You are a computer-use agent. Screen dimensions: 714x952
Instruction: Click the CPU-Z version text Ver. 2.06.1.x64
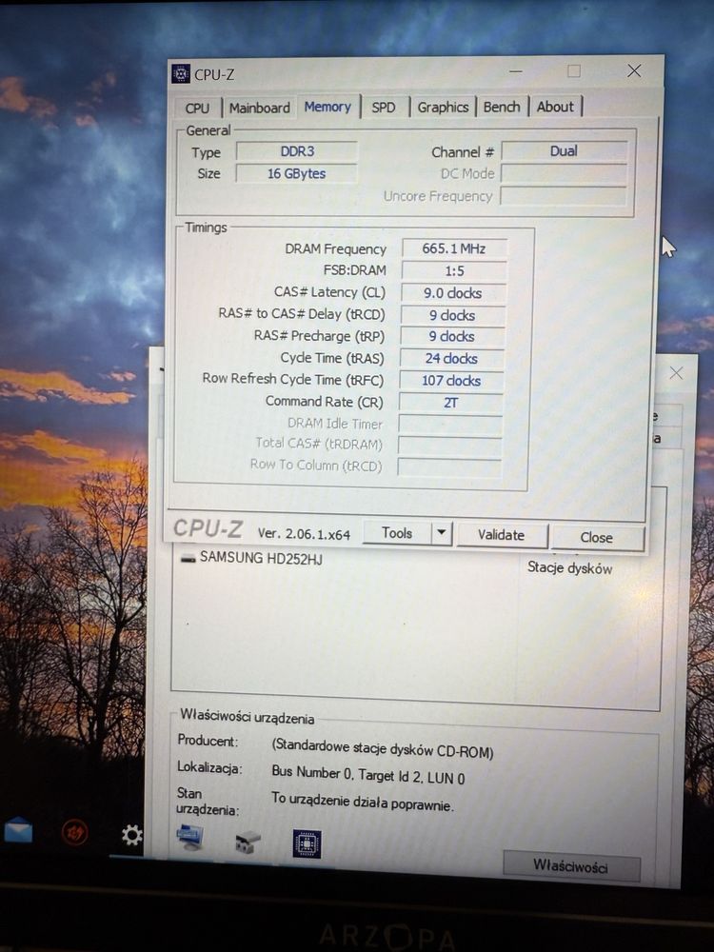click(x=305, y=534)
